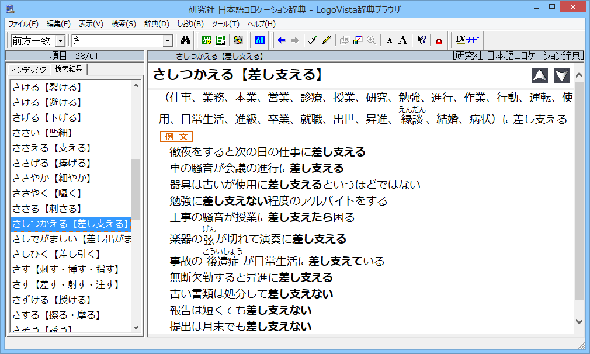Image resolution: width=590 pixels, height=354 pixels.
Task: Jump to previous entry with up triangle
Action: pos(540,75)
